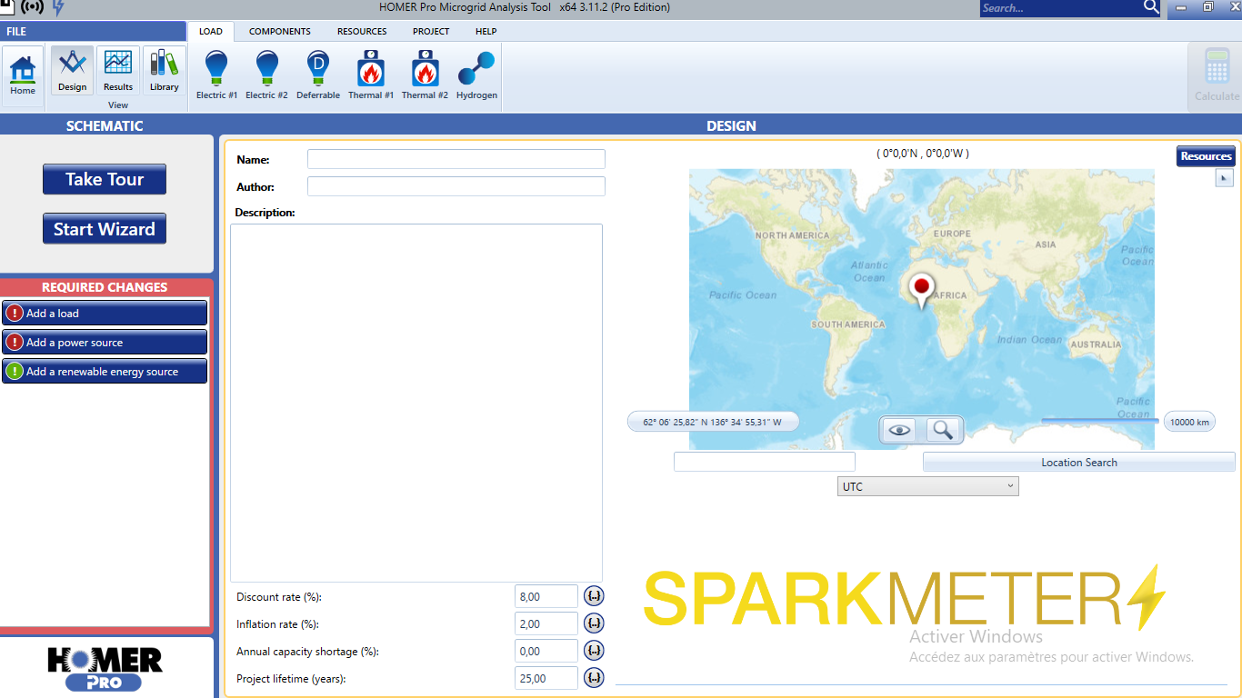Add a Thermal #2 load
Viewport: 1242px width, 698px height.
pos(425,75)
